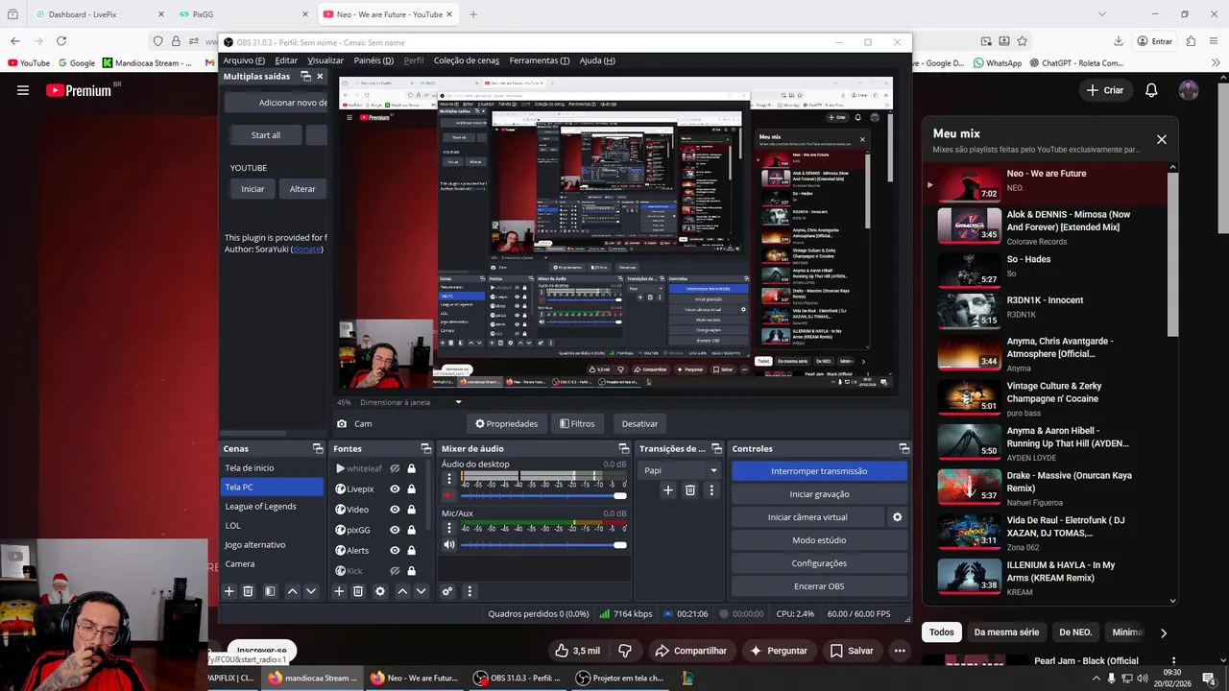Toggle visibility of Video source
This screenshot has width=1229, height=691.
pos(395,510)
